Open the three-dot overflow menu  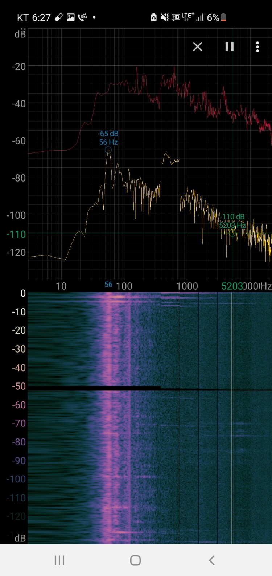click(x=257, y=47)
